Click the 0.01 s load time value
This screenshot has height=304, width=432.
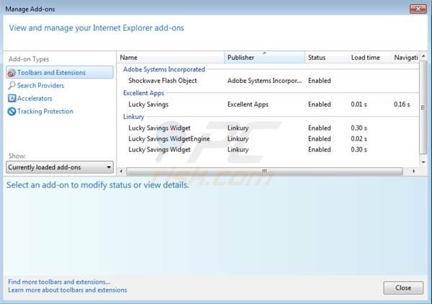click(359, 104)
